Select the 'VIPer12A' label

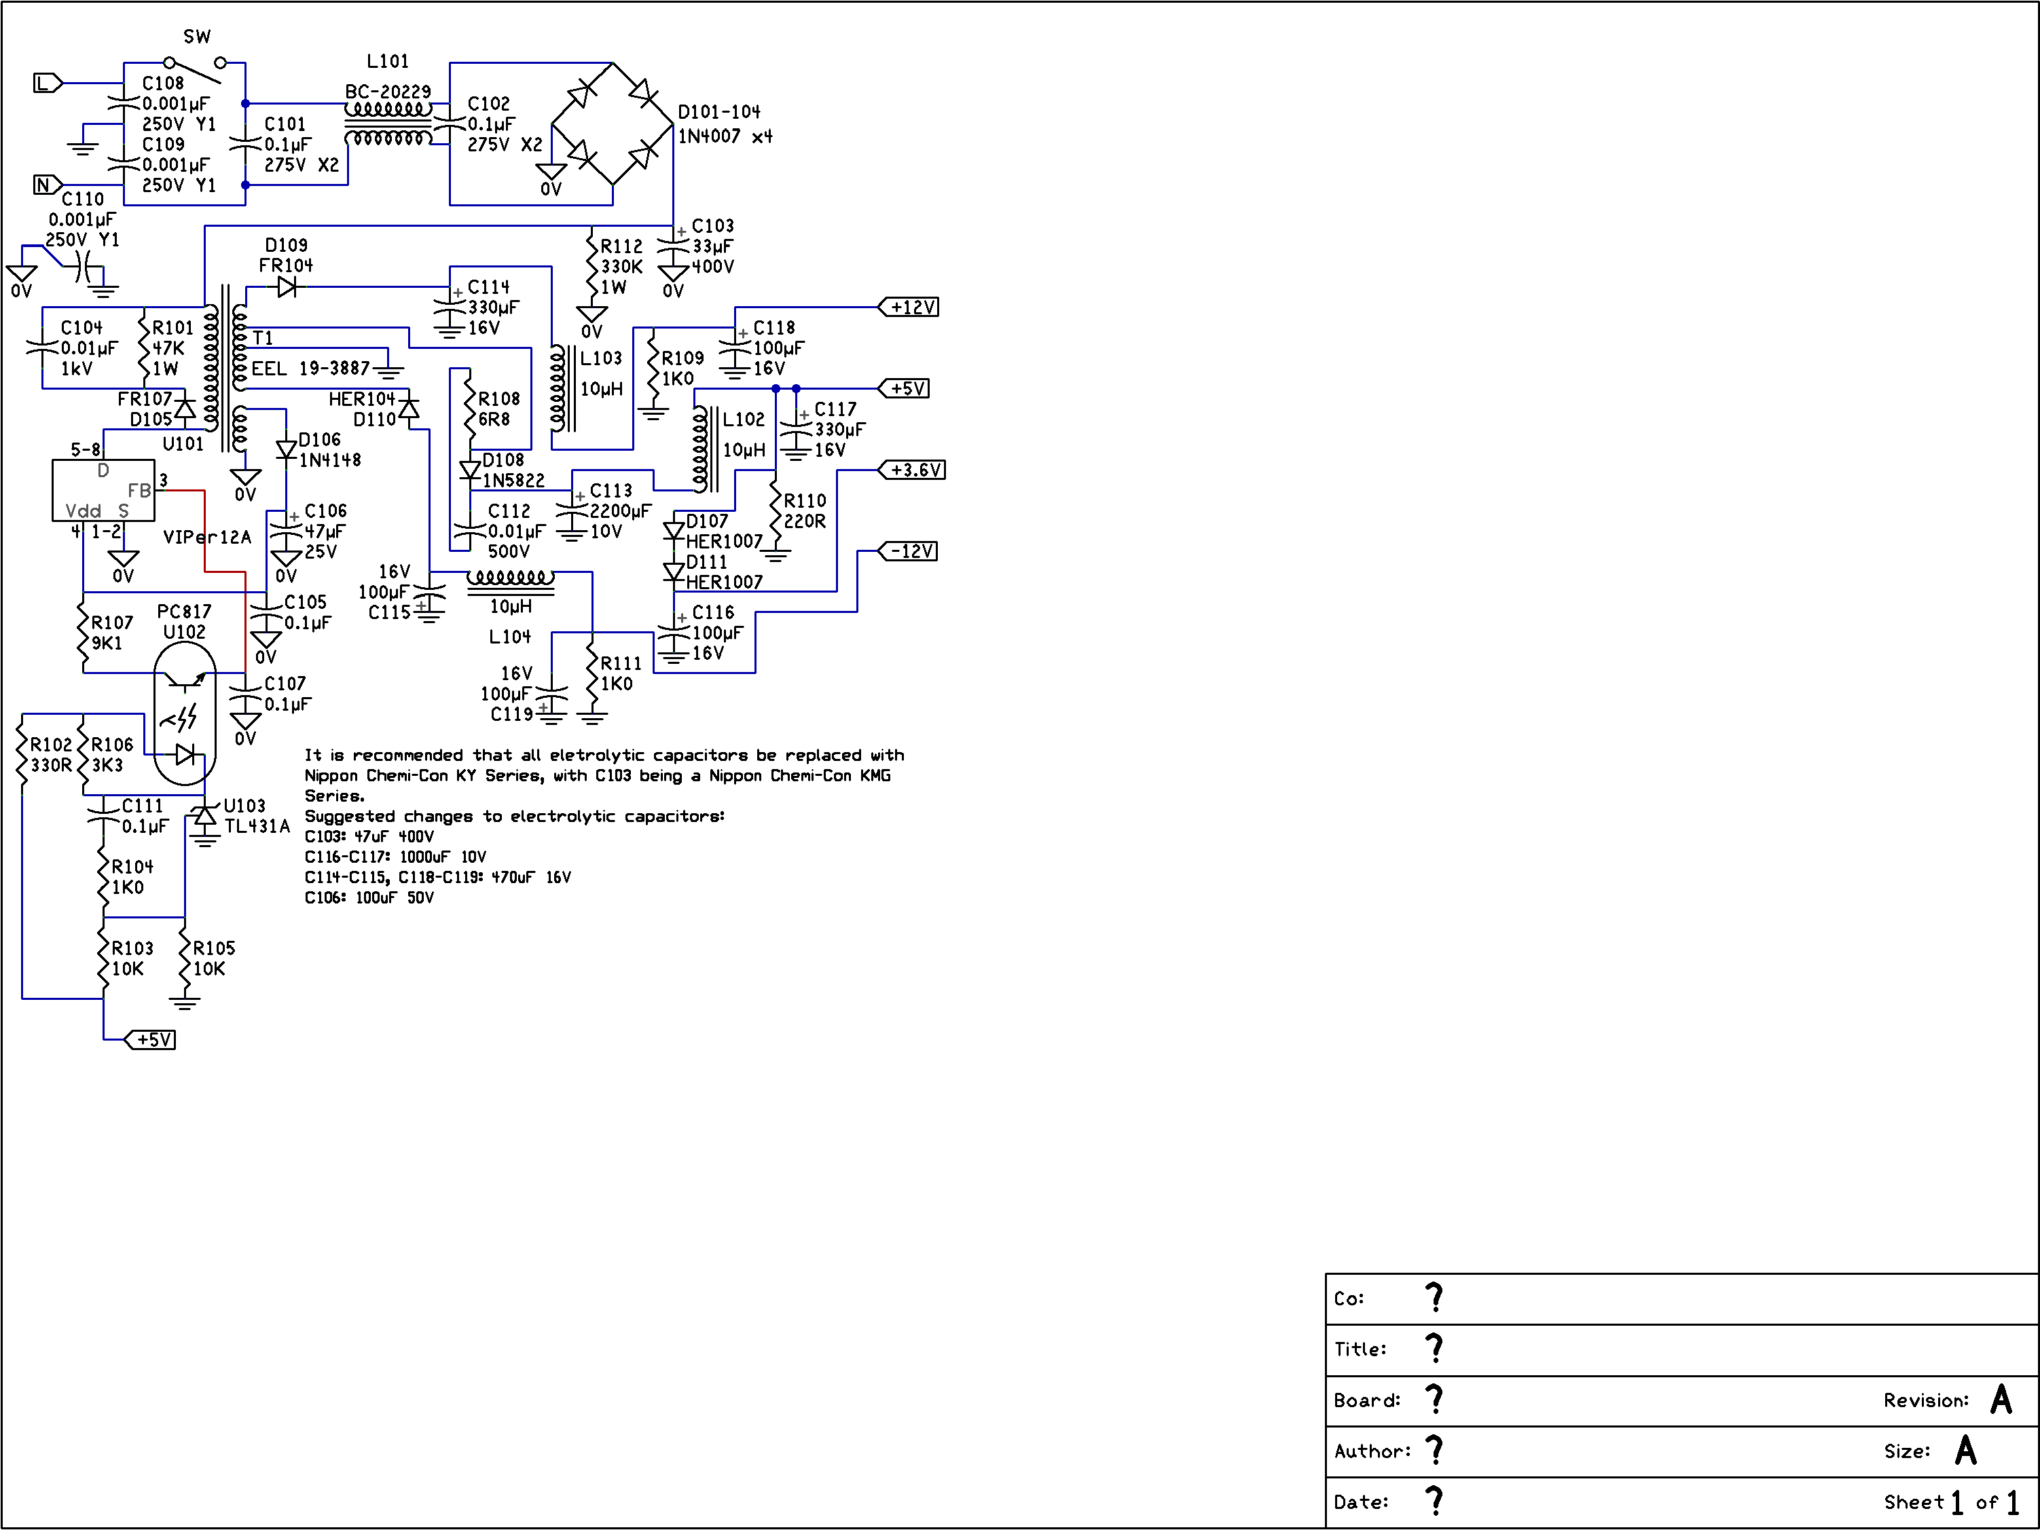206,536
